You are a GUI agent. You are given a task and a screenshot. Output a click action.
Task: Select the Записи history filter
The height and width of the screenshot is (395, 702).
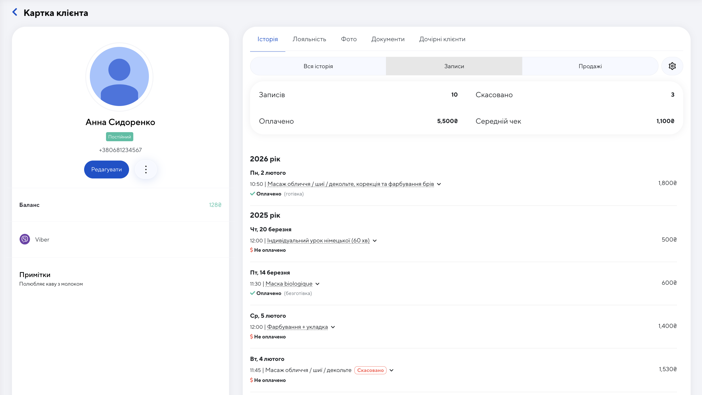[x=454, y=66]
